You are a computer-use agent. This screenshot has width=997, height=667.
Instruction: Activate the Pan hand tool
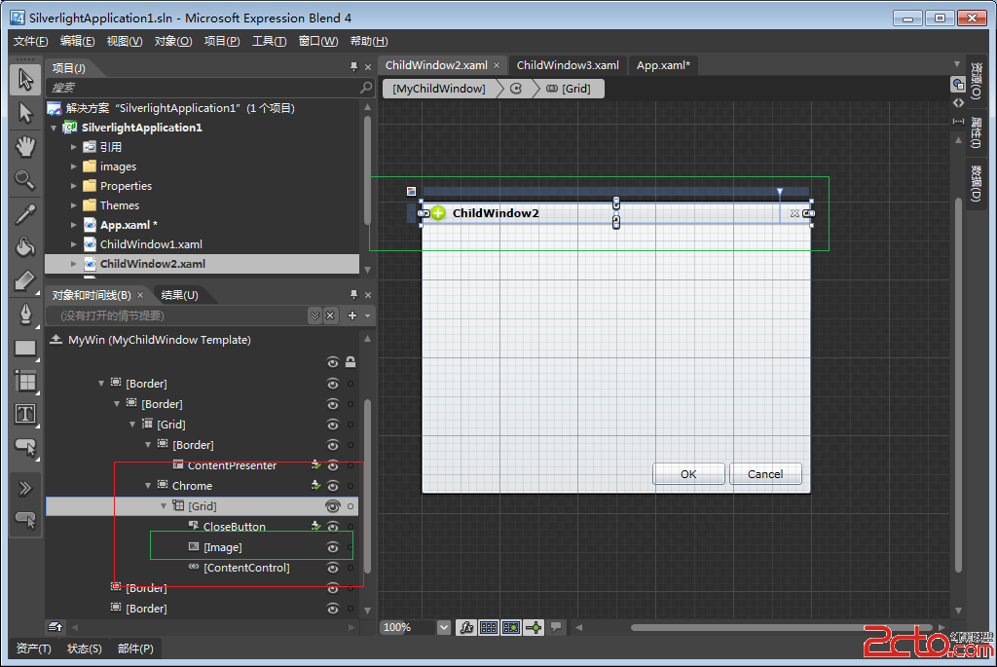pos(25,146)
